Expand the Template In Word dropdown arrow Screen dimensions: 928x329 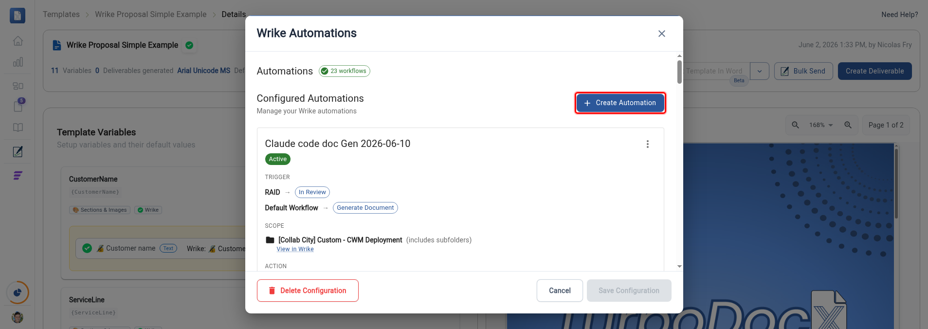coord(760,71)
